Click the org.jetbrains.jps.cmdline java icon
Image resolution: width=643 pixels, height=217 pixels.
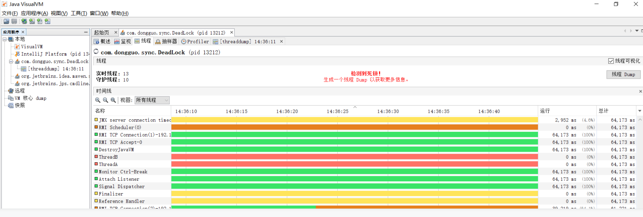[x=17, y=83]
